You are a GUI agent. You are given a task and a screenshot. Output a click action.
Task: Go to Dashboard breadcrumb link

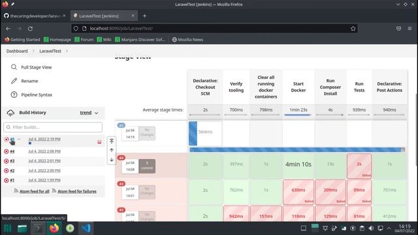point(17,51)
